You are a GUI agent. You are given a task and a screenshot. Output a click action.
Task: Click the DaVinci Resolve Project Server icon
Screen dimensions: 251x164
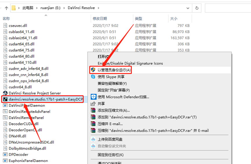pos(5,93)
